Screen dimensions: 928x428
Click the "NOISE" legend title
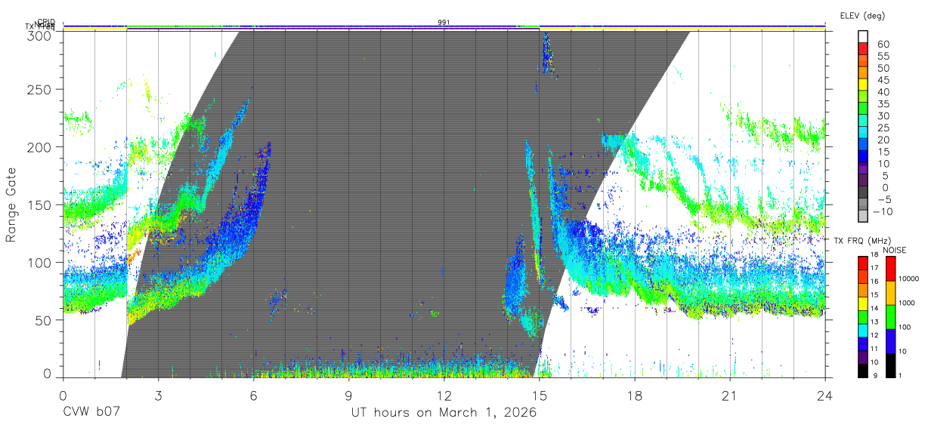point(895,250)
